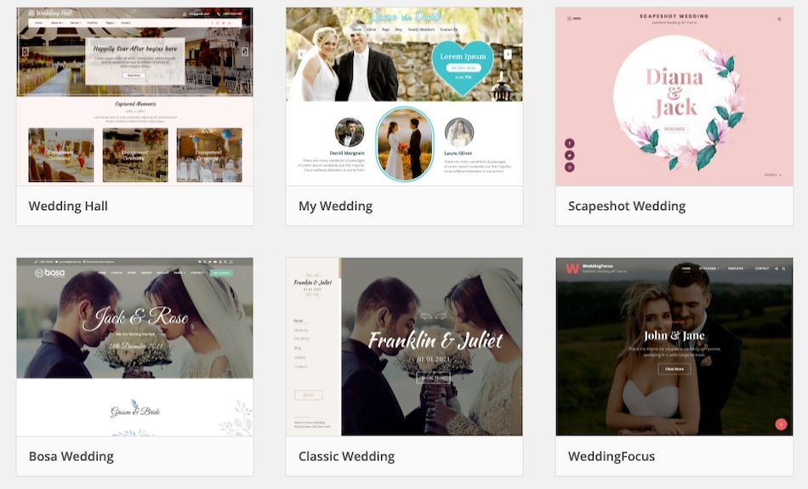808x489 pixels.
Task: Click next slide arrow in My Wedding preview
Action: click(508, 54)
